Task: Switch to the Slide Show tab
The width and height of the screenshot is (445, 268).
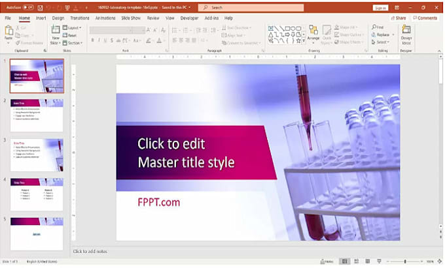Action: point(131,18)
